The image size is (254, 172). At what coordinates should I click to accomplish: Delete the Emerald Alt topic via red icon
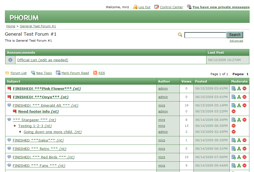point(244,105)
